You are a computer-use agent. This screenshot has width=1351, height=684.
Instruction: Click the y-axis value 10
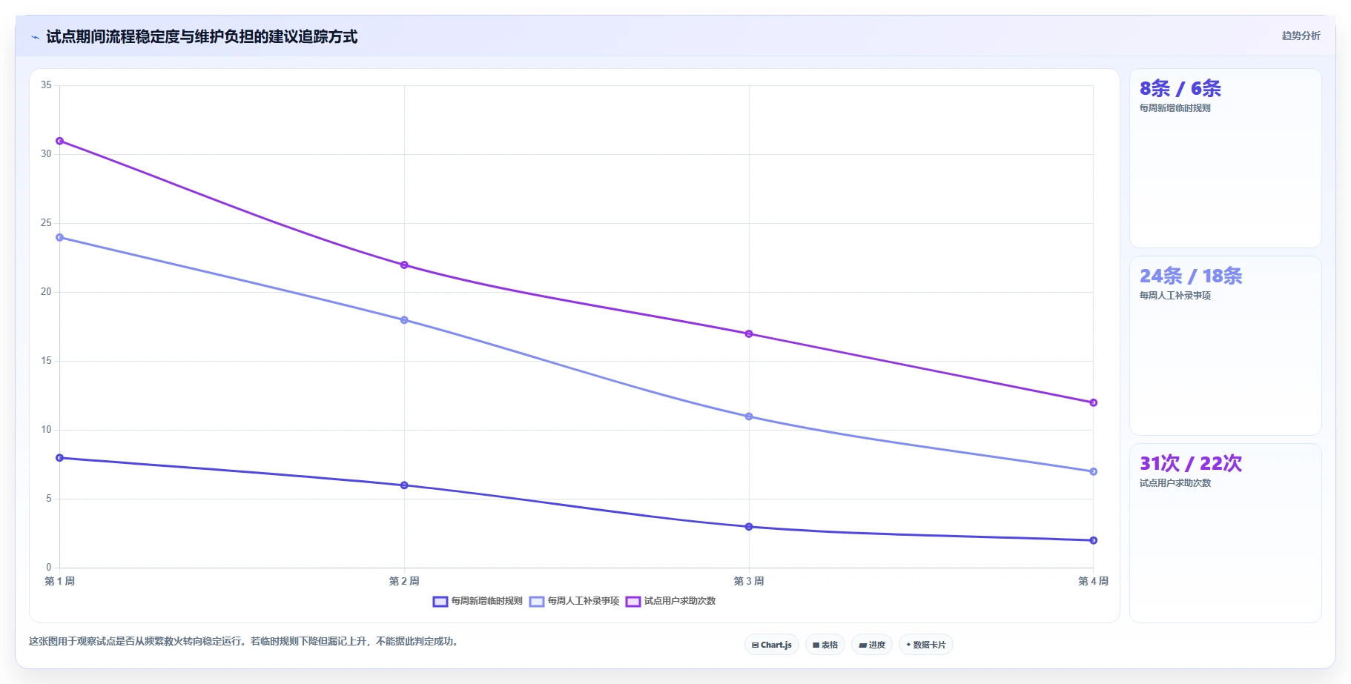click(x=46, y=430)
